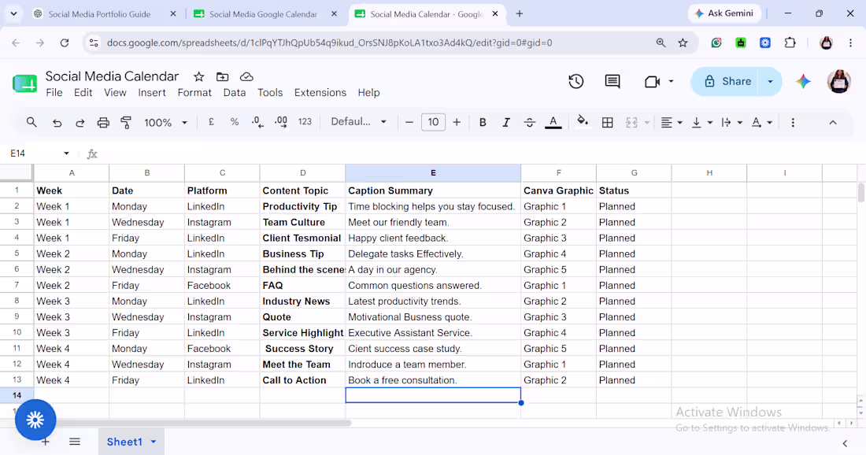Open the fill color paint bucket
This screenshot has width=866, height=455.
click(582, 122)
